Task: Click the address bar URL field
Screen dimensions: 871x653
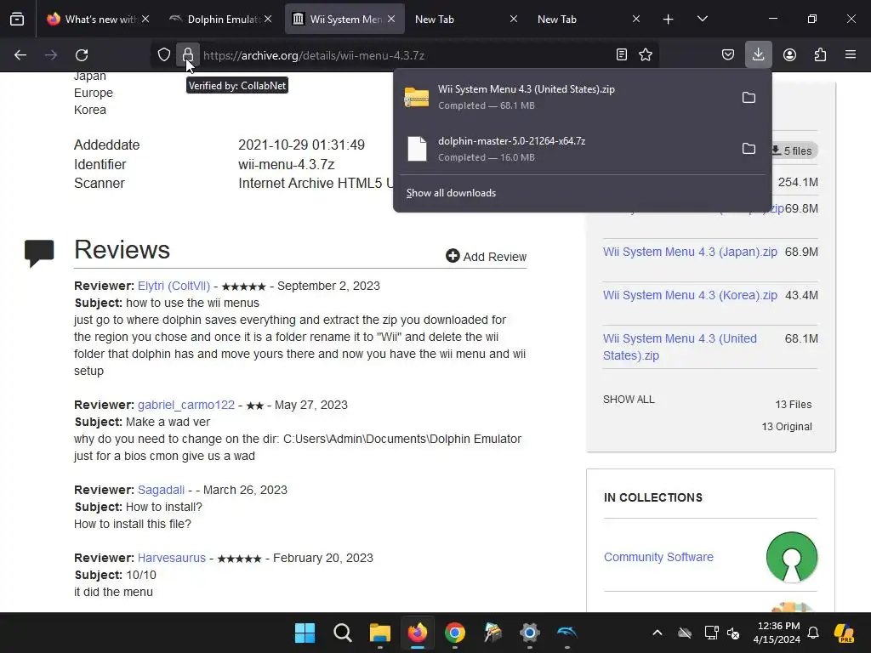Action: pyautogui.click(x=406, y=55)
